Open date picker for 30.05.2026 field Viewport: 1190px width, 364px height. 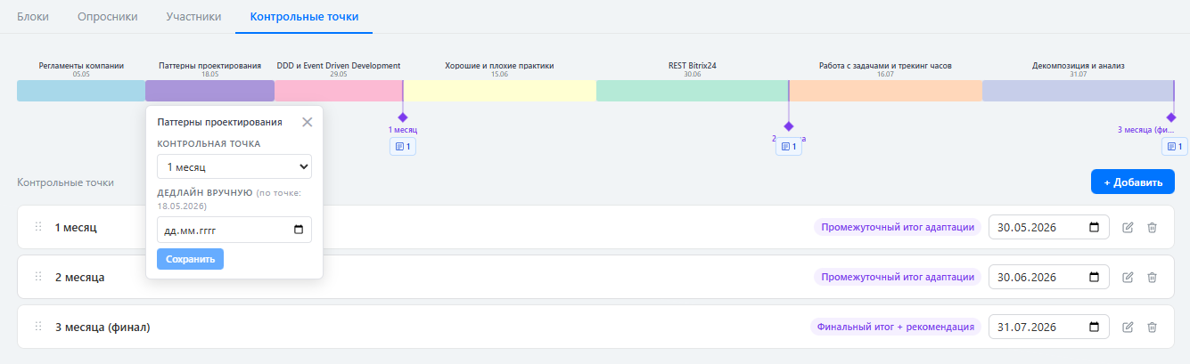click(x=1094, y=228)
